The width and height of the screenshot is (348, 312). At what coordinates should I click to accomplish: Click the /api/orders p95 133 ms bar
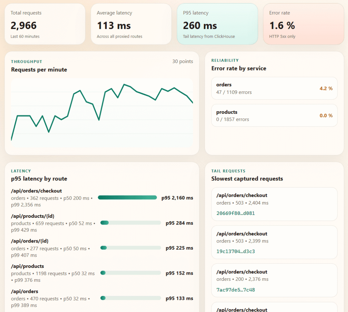point(130,298)
